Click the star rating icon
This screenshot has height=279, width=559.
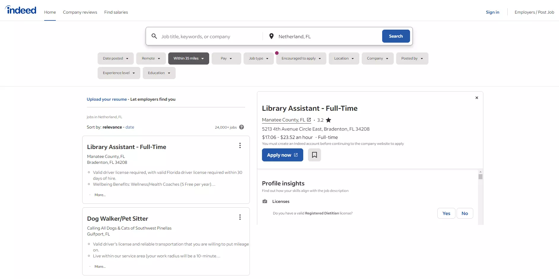point(328,120)
